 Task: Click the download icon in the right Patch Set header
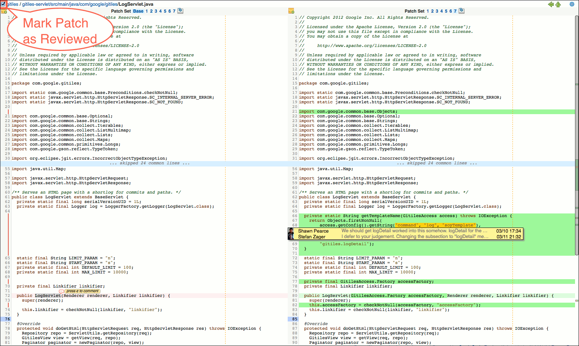(x=461, y=11)
